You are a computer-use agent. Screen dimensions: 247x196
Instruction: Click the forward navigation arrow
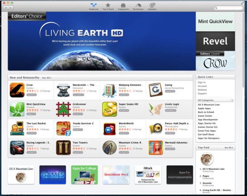[x=11, y=8]
